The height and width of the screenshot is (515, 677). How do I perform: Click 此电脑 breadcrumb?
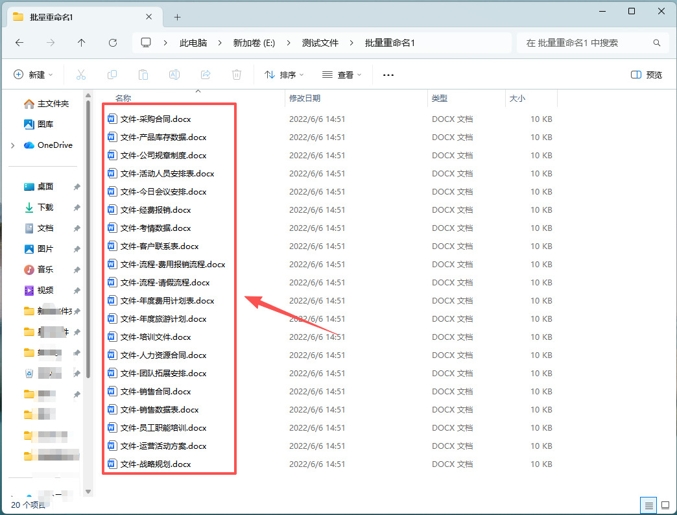click(x=193, y=43)
